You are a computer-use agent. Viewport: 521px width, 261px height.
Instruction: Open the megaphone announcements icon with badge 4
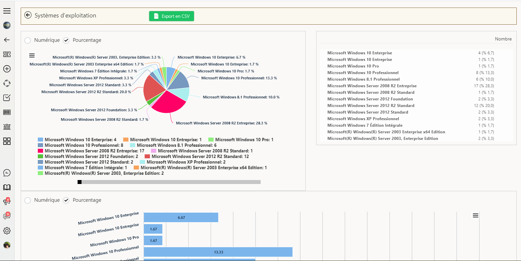click(7, 201)
